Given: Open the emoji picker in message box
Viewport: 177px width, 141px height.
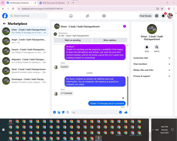Looking at the screenshot, I should [x=120, y=112].
